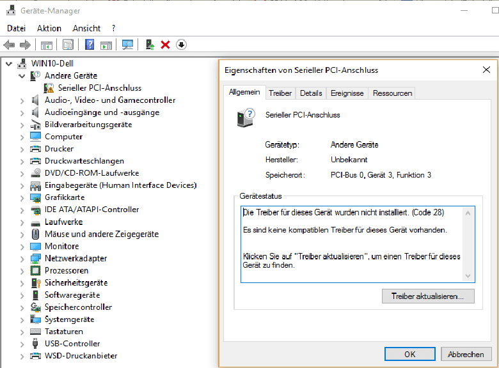Click the Drucker printer icon

(x=35, y=149)
